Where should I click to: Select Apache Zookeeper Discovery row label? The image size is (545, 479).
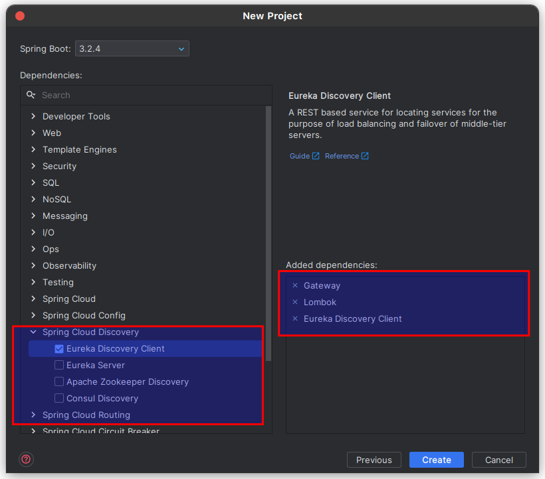(128, 382)
